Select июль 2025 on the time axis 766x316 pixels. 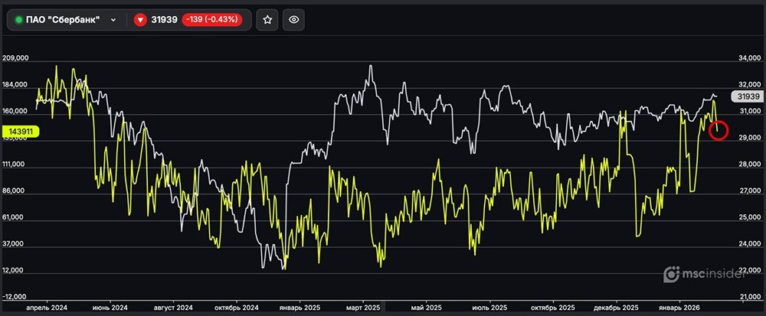[489, 308]
